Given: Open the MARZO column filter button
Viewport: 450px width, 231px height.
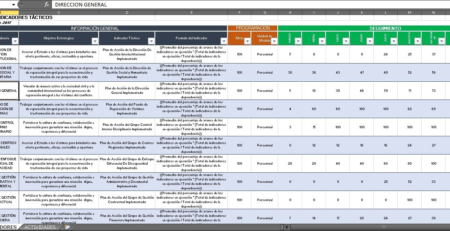Looking at the screenshot, I should click(298, 41).
